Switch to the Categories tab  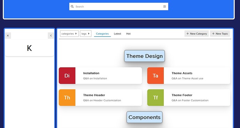(x=102, y=33)
